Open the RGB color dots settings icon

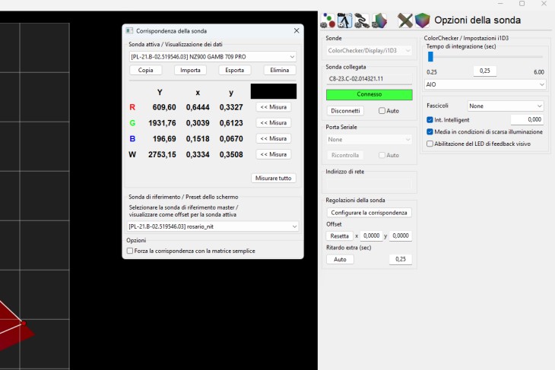click(x=328, y=20)
